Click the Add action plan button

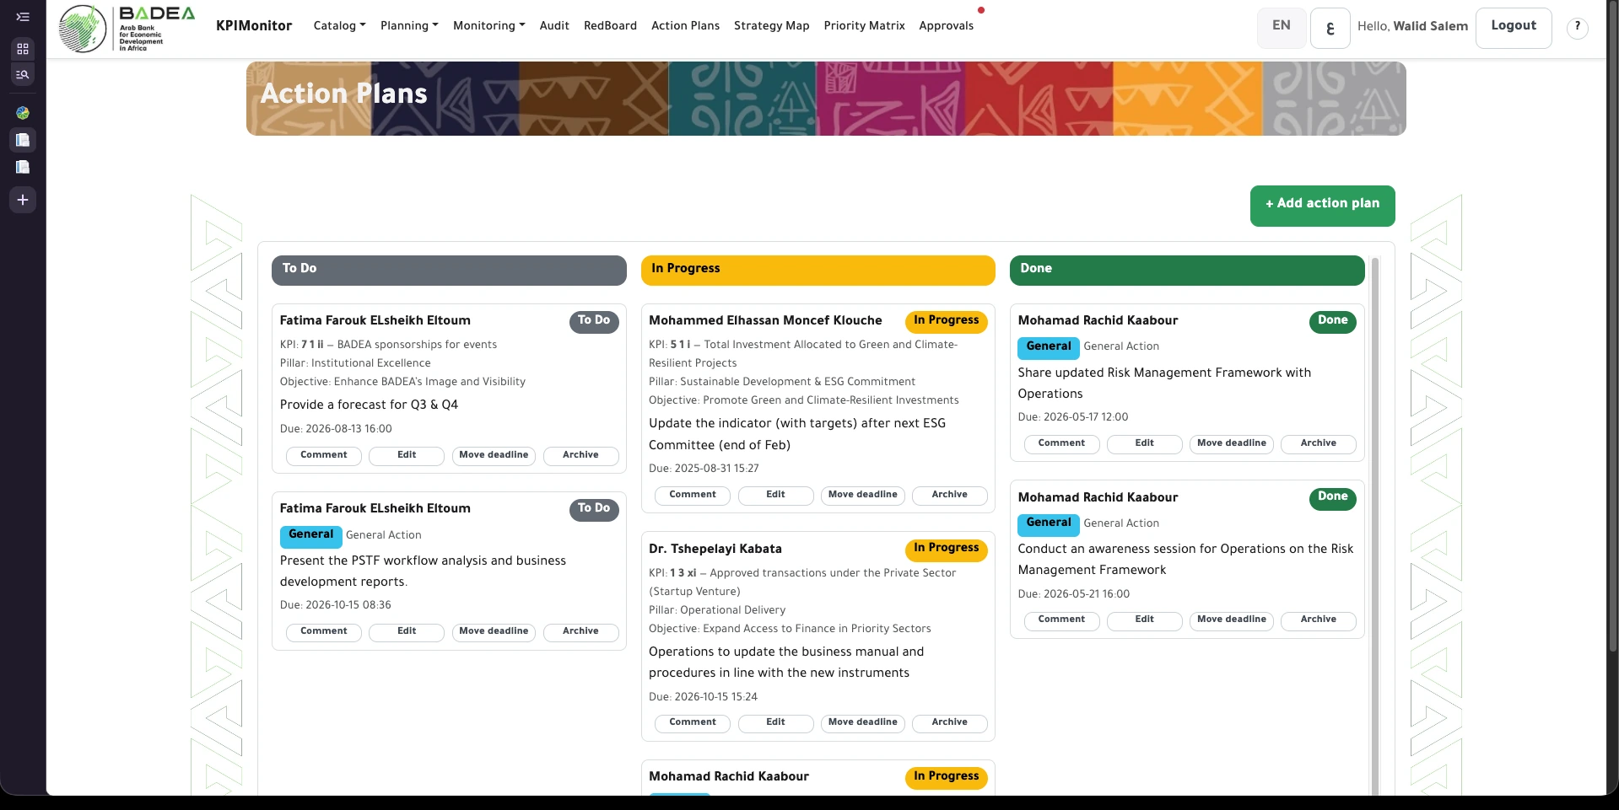1322,205
